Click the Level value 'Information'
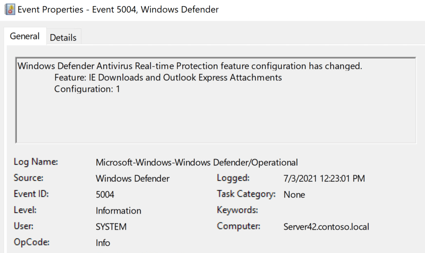The width and height of the screenshot is (425, 253). 118,211
